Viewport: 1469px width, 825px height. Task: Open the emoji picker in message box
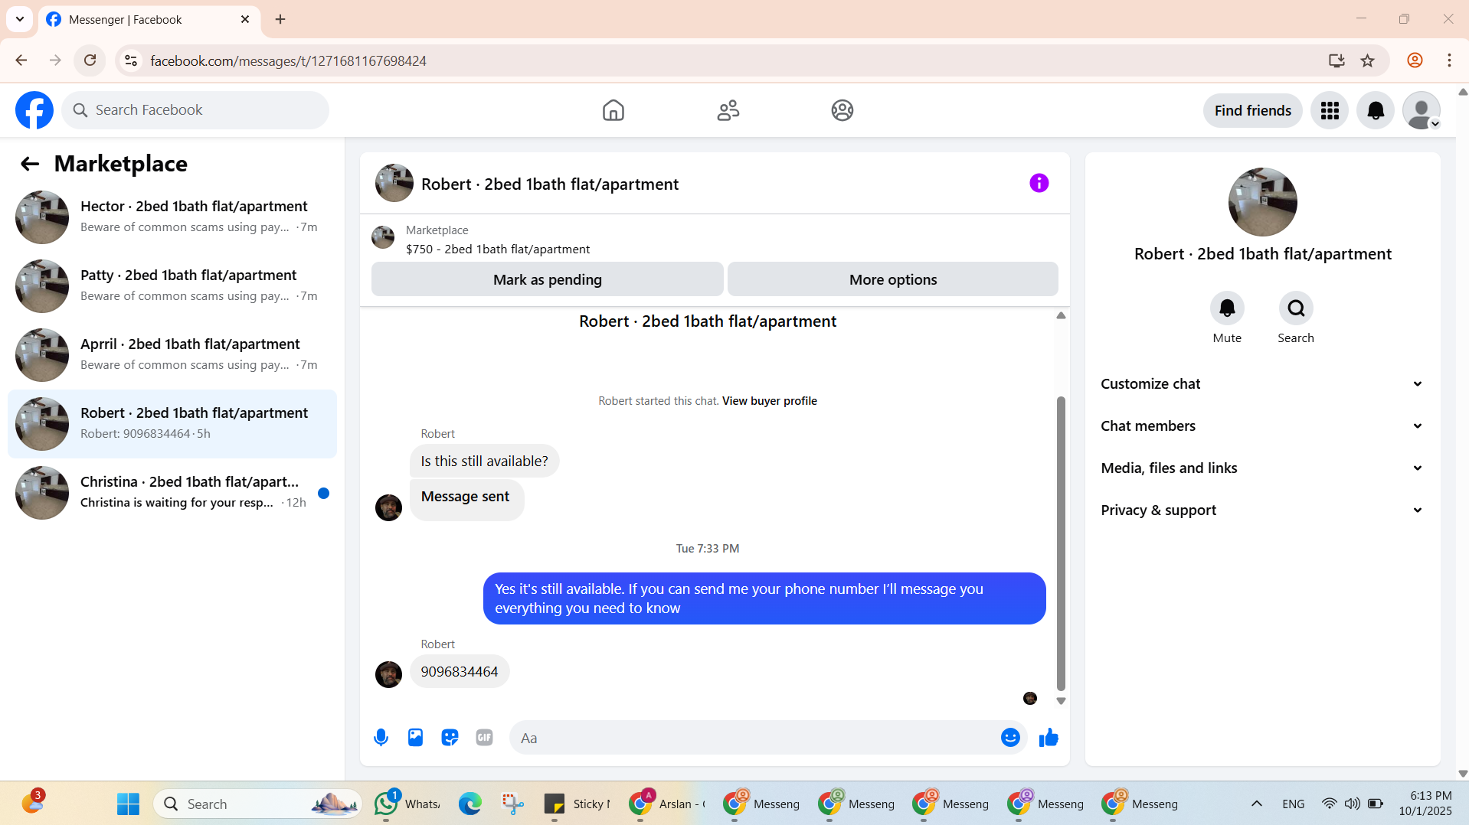1010,738
